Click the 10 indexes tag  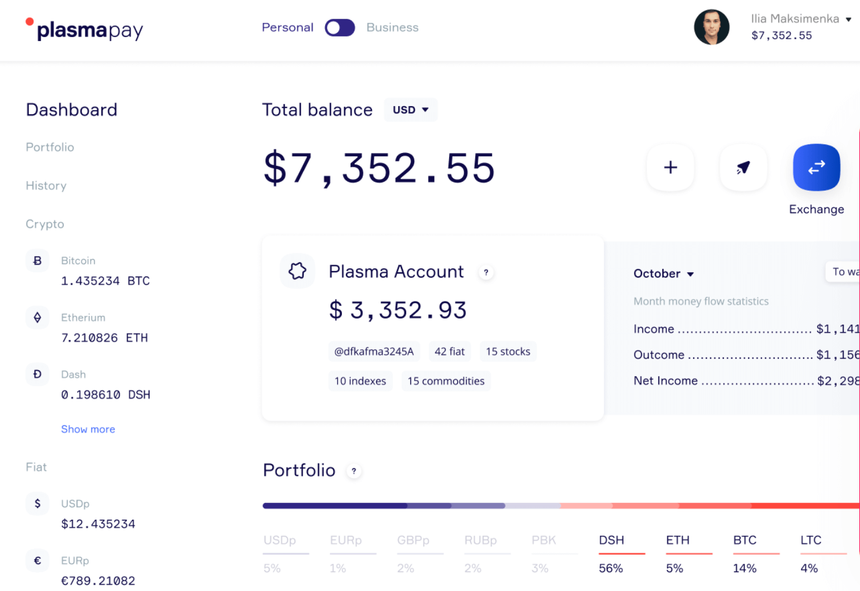pyautogui.click(x=360, y=381)
